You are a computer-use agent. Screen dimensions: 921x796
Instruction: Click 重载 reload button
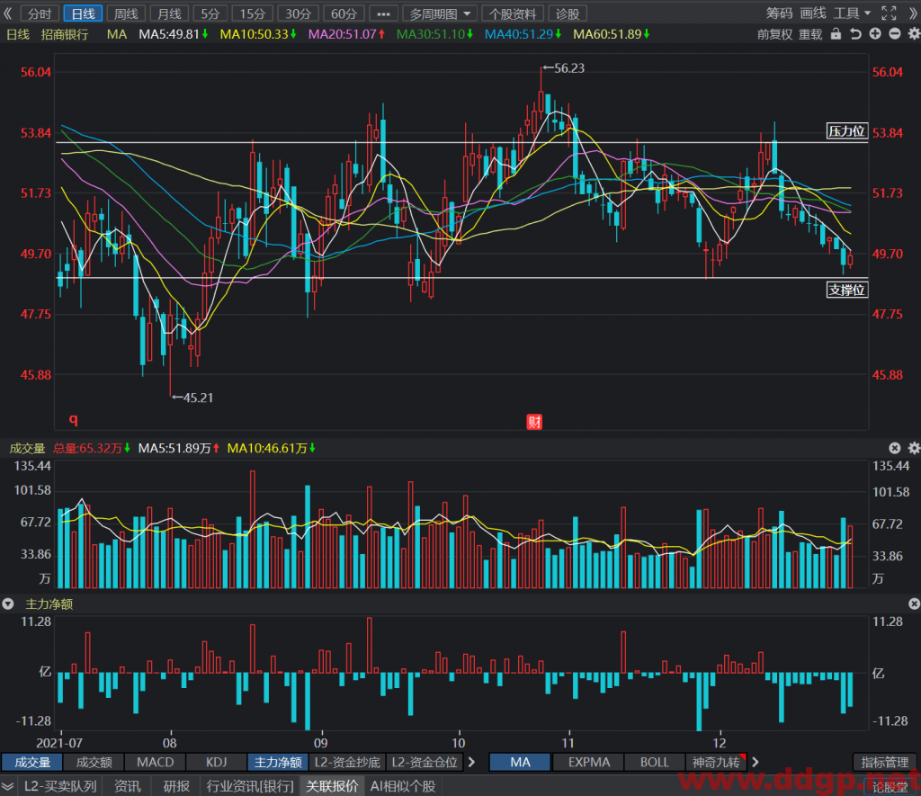pos(810,34)
